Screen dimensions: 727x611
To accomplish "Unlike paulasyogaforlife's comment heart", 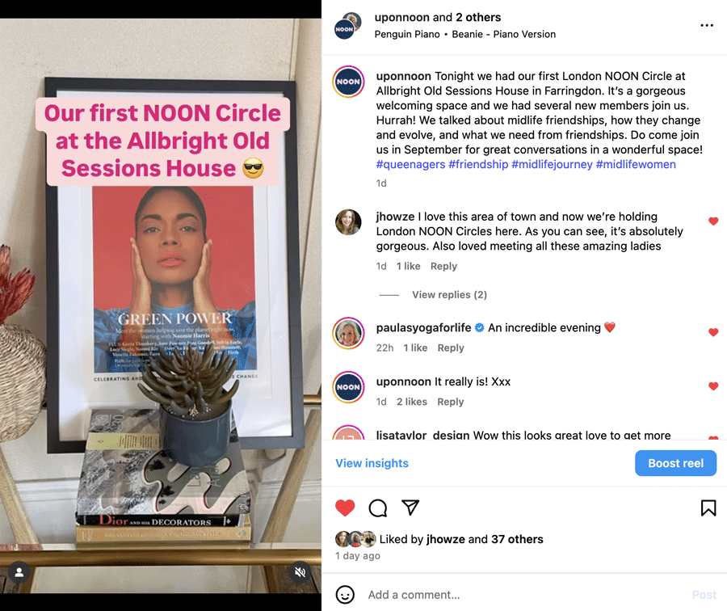I will click(713, 332).
